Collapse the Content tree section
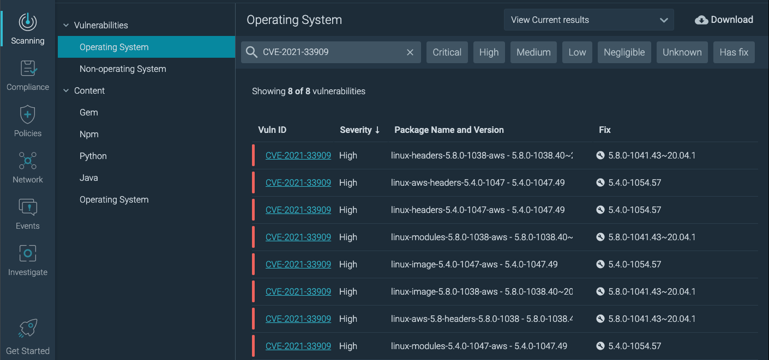 (x=65, y=90)
